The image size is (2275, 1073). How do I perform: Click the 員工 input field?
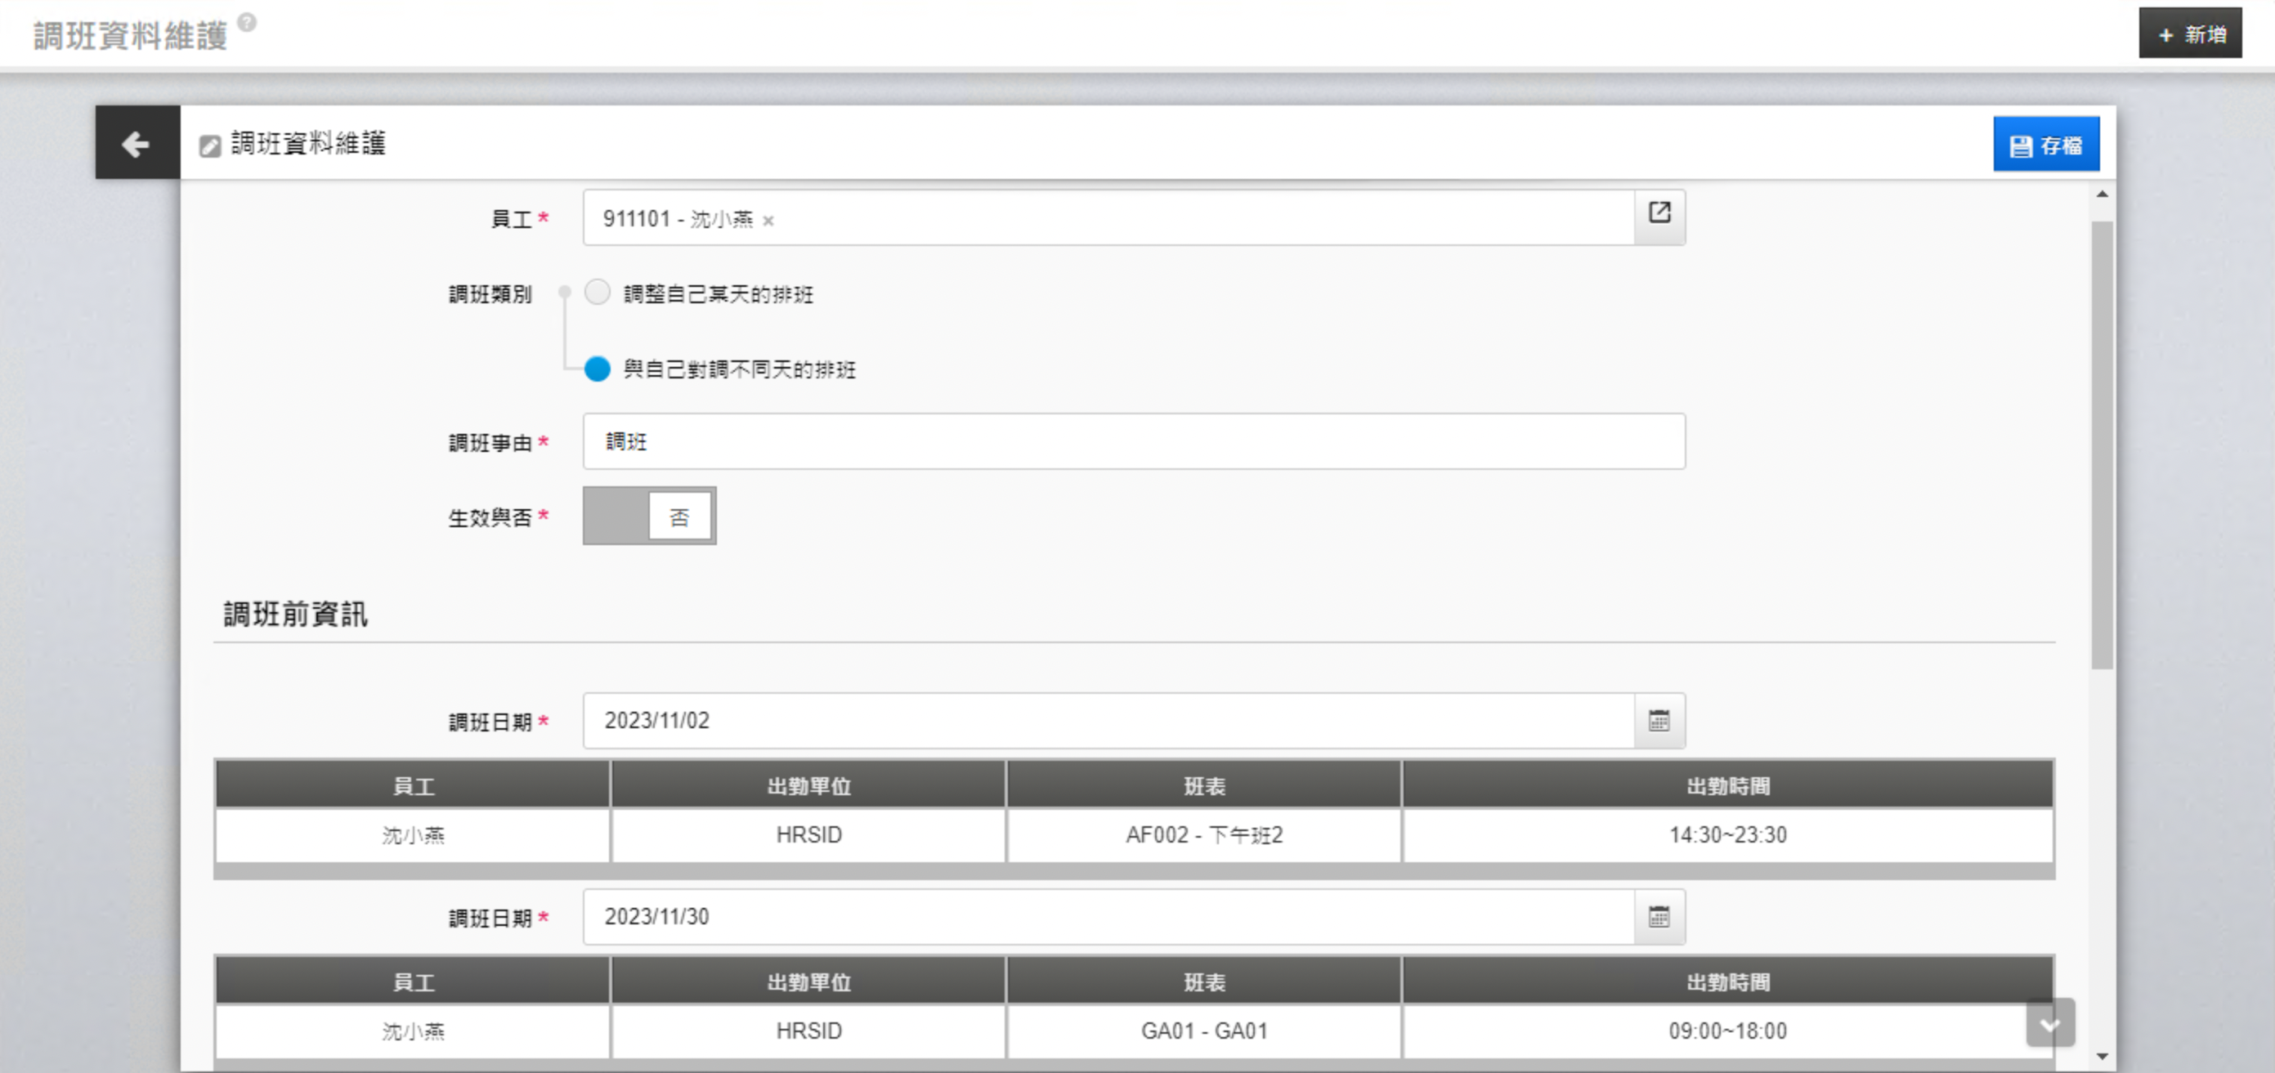[x=1108, y=218]
